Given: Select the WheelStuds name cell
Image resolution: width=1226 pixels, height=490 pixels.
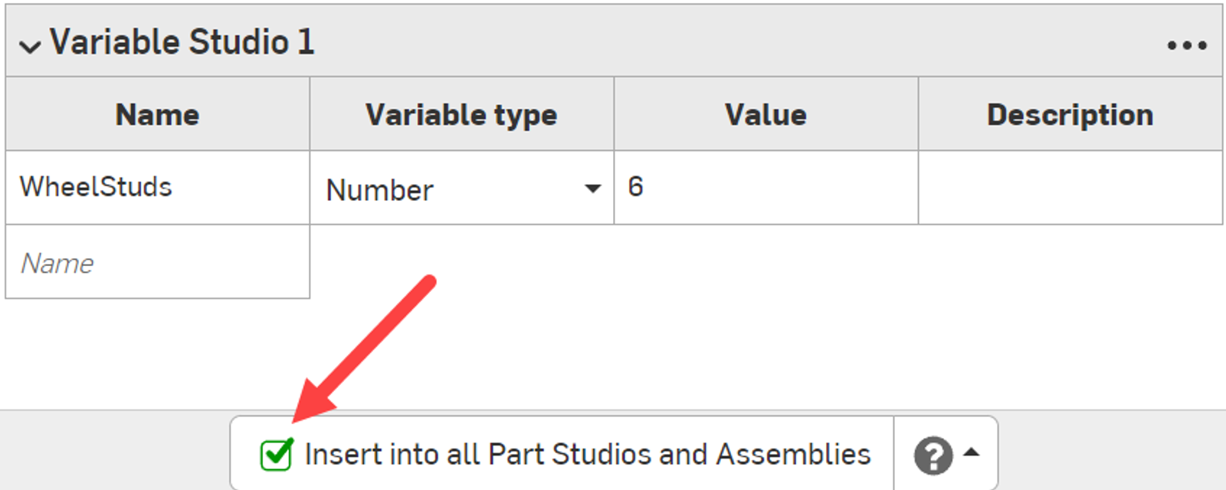Looking at the screenshot, I should coord(157,187).
